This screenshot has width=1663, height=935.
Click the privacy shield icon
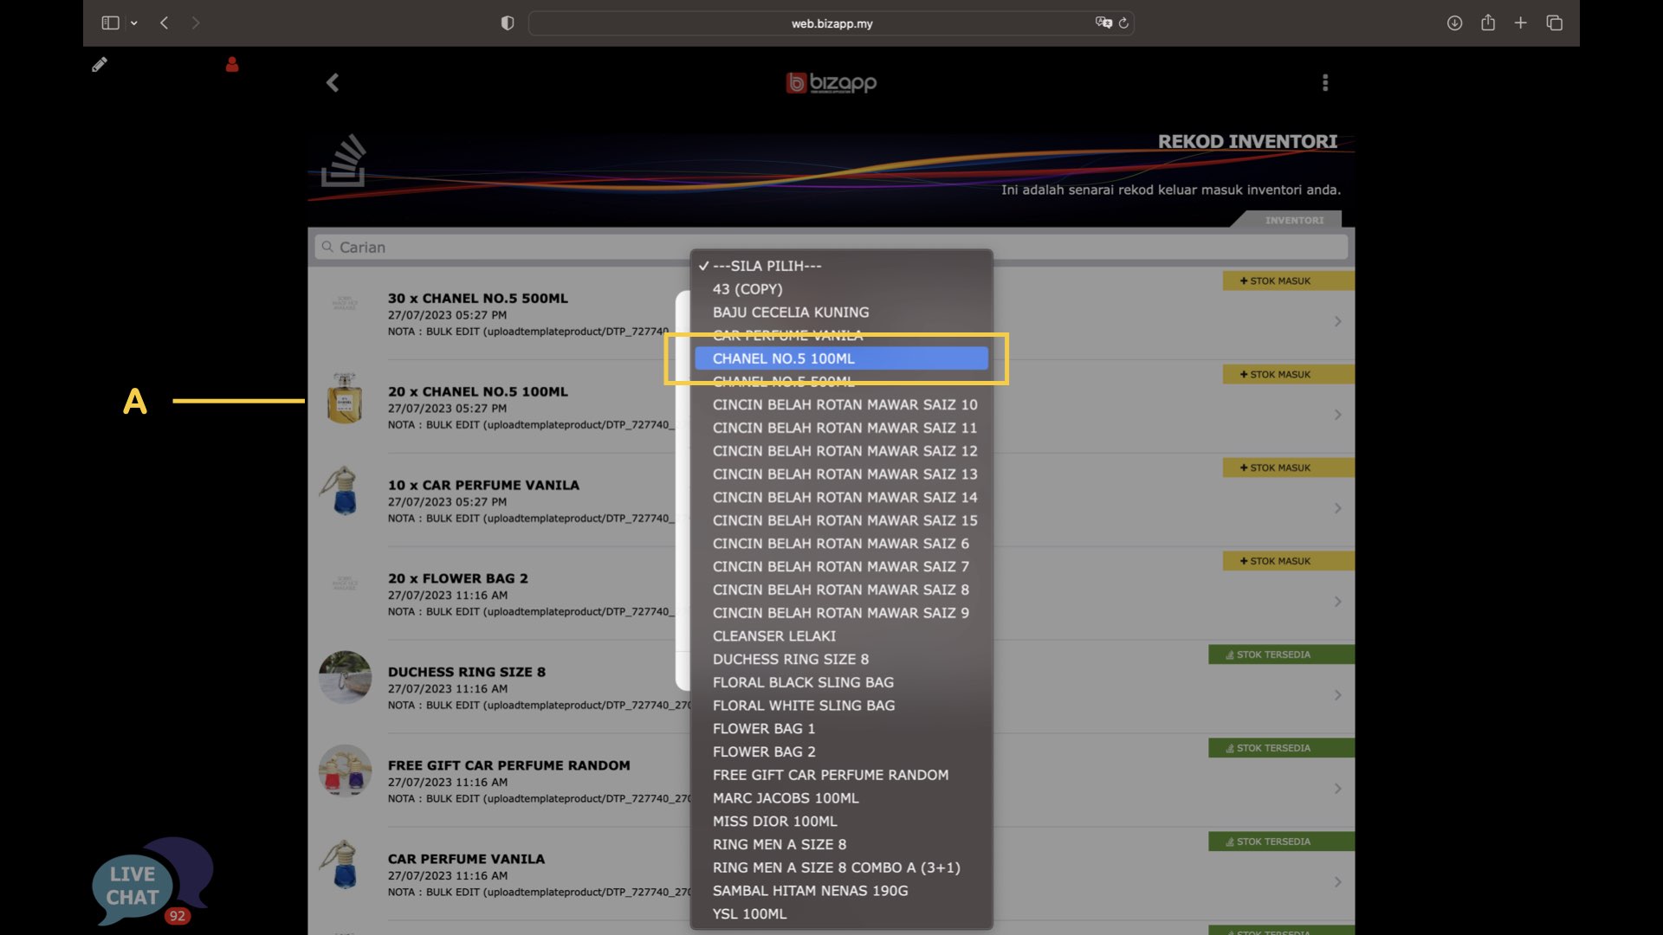(x=508, y=23)
